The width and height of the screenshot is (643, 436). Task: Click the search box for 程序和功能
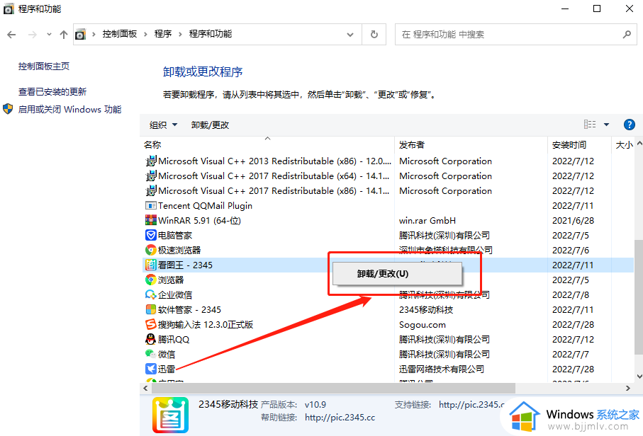click(x=516, y=35)
